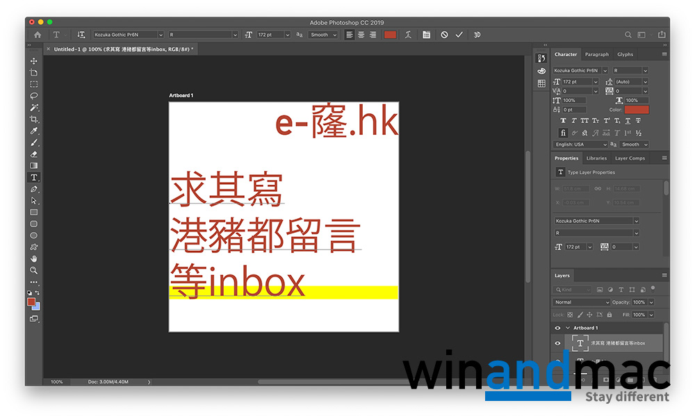Select the Eraser tool
Image resolution: width=695 pixels, height=419 pixels.
33,154
